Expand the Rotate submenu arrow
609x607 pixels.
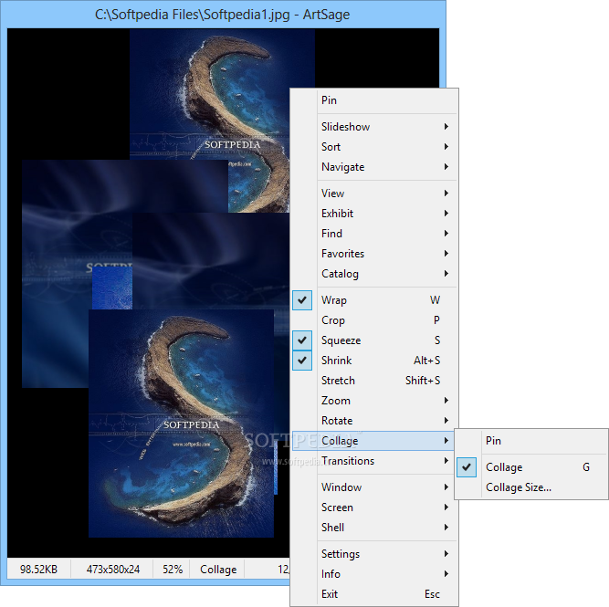click(446, 421)
